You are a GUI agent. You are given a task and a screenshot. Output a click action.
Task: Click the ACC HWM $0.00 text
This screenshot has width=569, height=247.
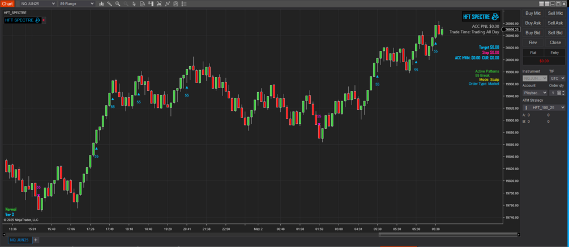click(x=468, y=58)
